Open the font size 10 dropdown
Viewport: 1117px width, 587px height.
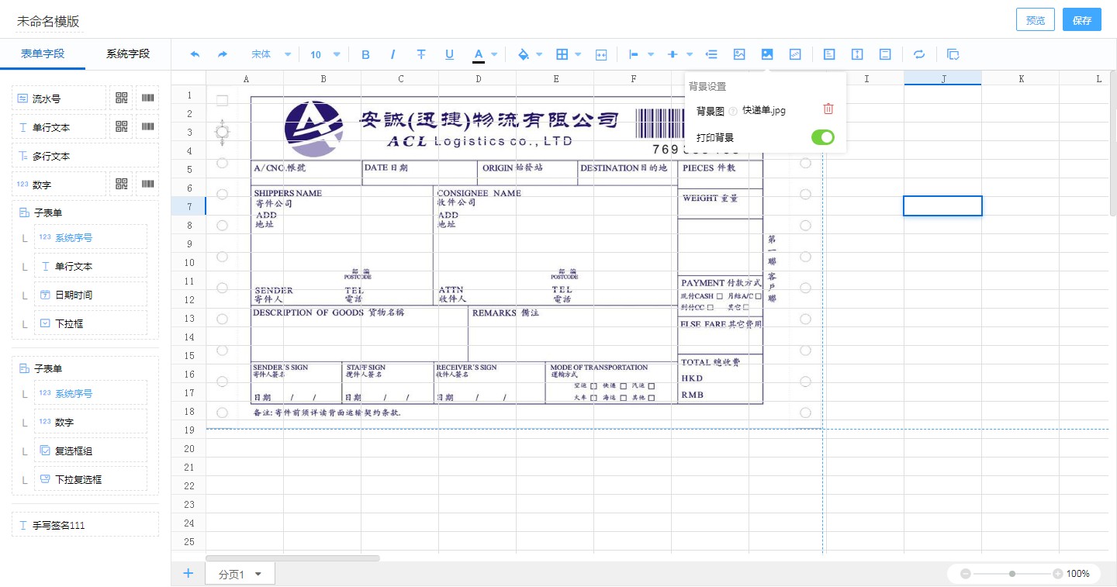[325, 54]
